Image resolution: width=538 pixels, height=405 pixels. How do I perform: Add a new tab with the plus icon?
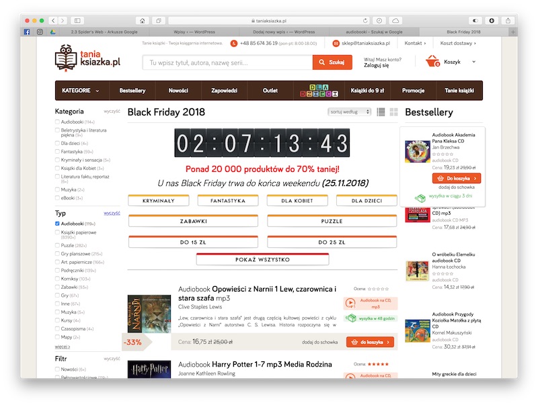[513, 32]
